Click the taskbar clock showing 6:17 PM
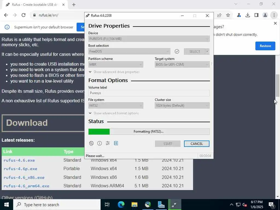The height and width of the screenshot is (210, 280). click(x=256, y=205)
